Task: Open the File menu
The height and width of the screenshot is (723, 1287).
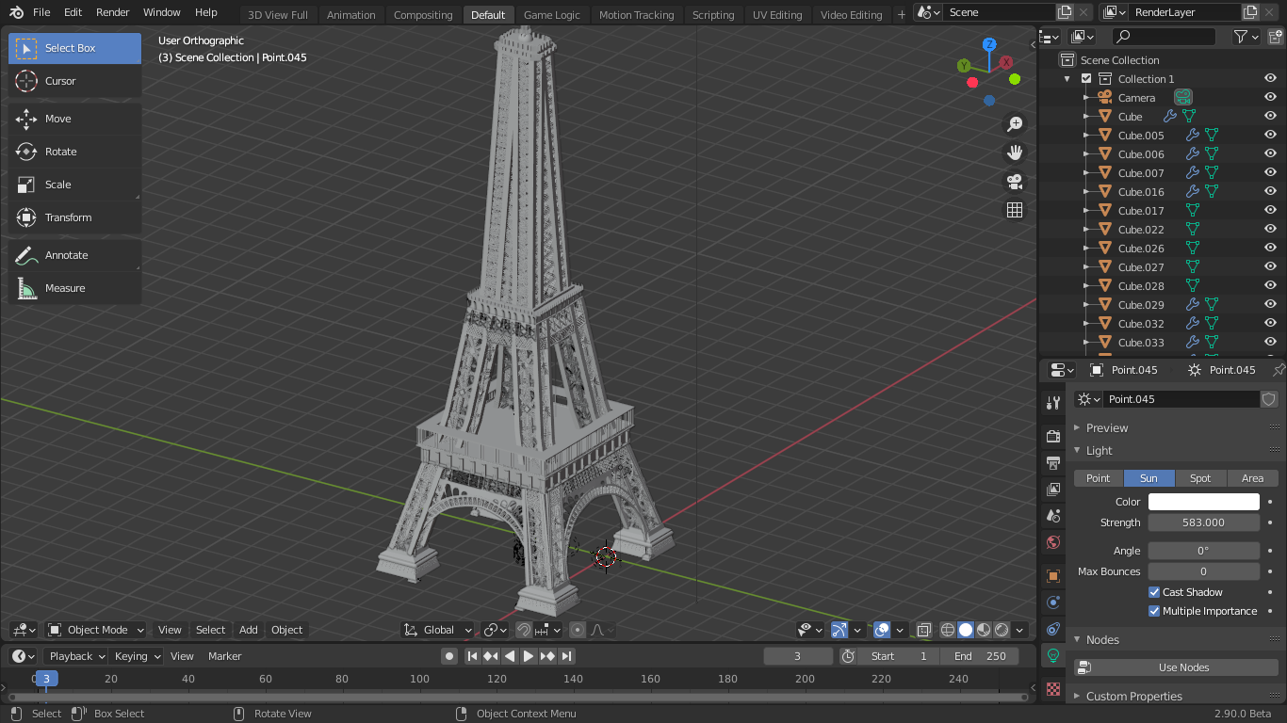Action: 41,12
